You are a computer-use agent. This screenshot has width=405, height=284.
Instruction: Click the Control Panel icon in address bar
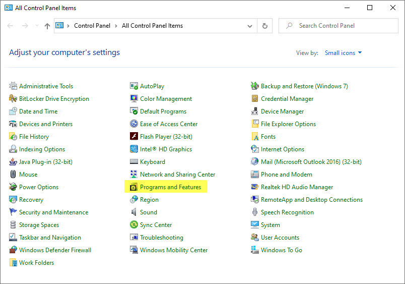59,25
